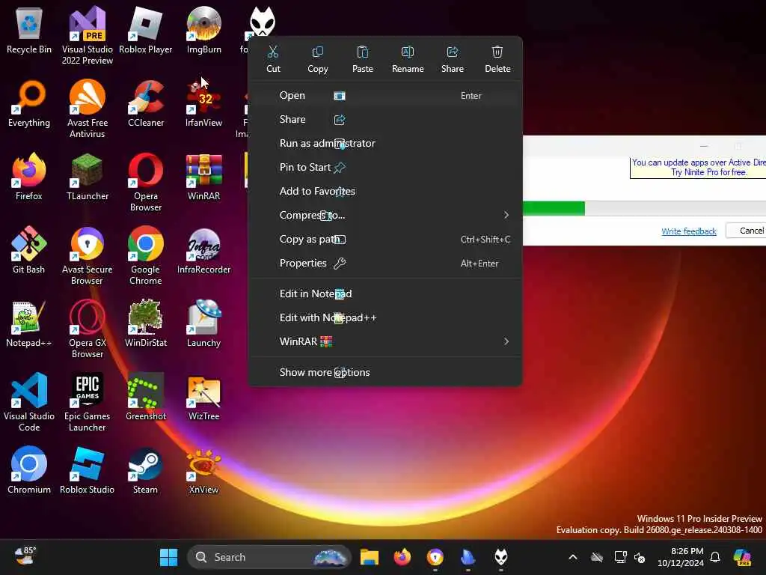
Task: Select the ImgBurn desktop shortcut
Action: [203, 31]
